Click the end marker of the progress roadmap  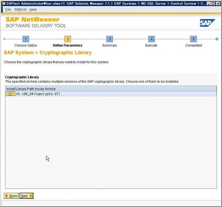click(x=217, y=39)
